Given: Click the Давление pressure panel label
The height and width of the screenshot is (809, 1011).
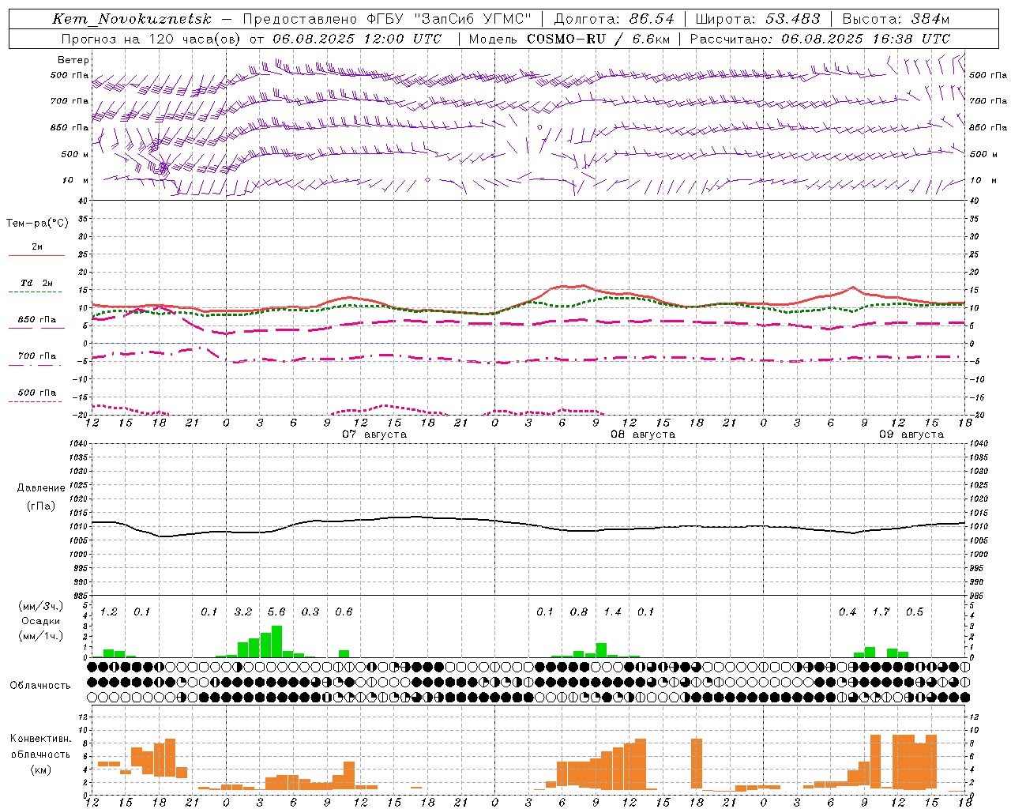Looking at the screenshot, I should point(41,488).
